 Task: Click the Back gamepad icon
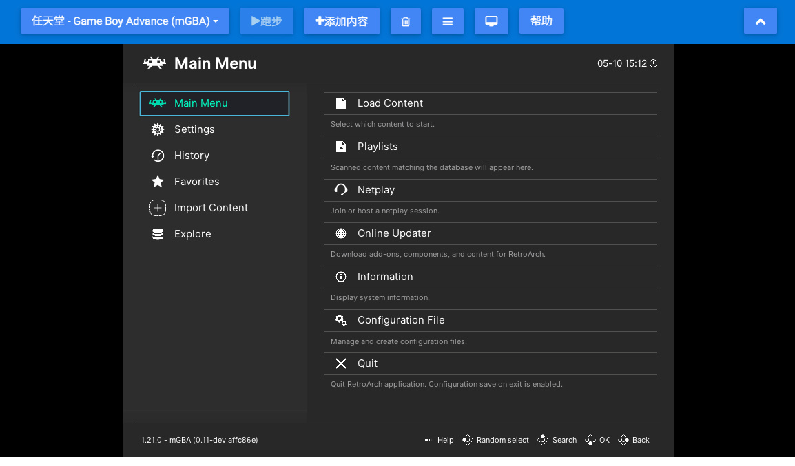pyautogui.click(x=623, y=440)
